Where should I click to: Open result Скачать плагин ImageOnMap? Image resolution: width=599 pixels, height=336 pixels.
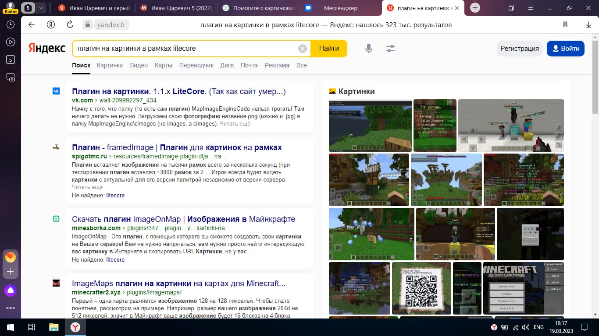point(183,219)
